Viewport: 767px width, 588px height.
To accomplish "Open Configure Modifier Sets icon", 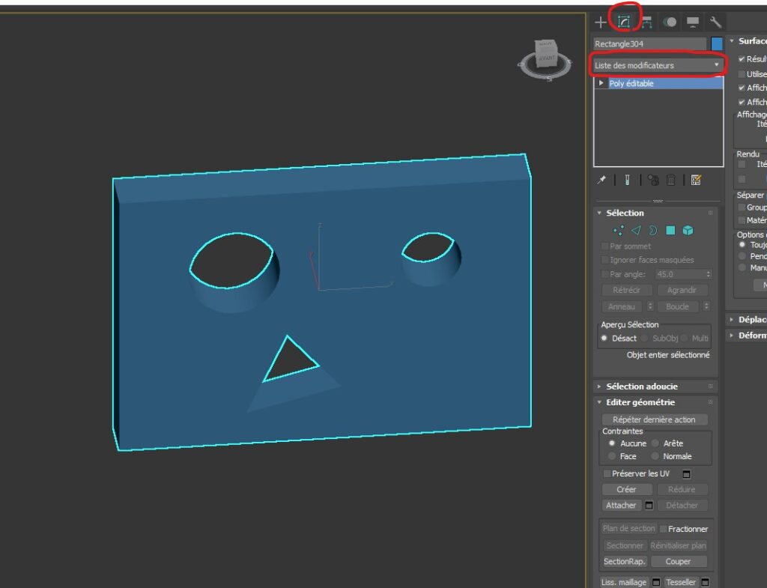I will pyautogui.click(x=696, y=180).
